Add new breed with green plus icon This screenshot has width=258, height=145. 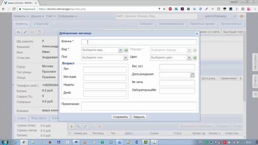tap(195, 50)
